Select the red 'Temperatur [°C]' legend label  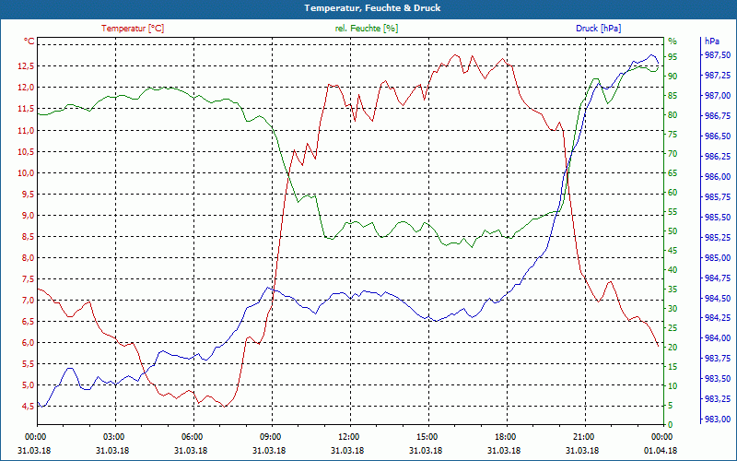(133, 29)
